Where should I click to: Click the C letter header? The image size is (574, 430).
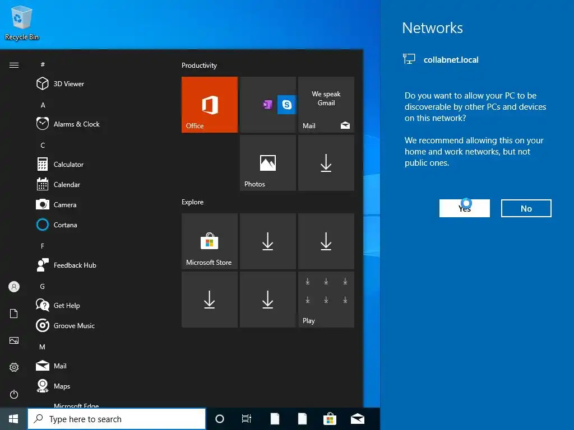[43, 145]
